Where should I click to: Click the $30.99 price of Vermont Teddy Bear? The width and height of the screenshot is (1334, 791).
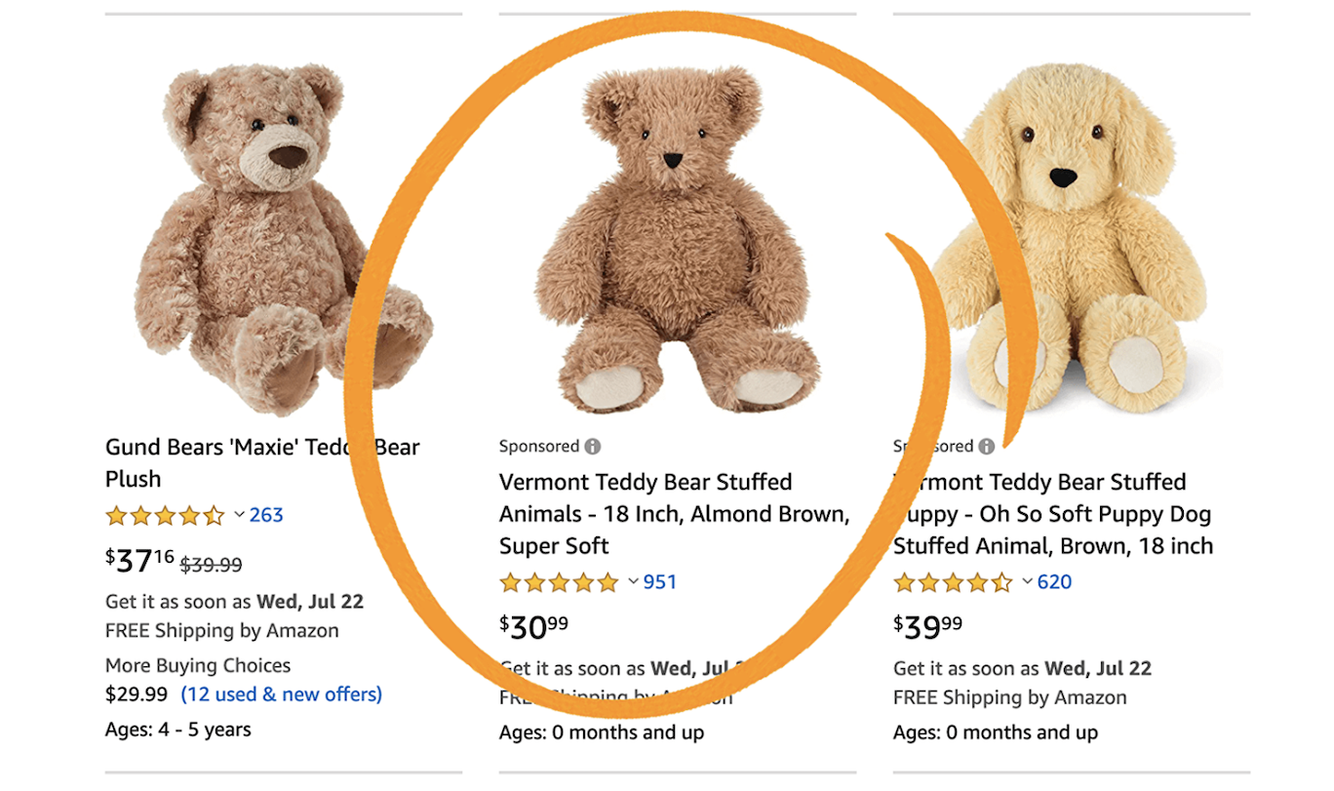pos(533,626)
